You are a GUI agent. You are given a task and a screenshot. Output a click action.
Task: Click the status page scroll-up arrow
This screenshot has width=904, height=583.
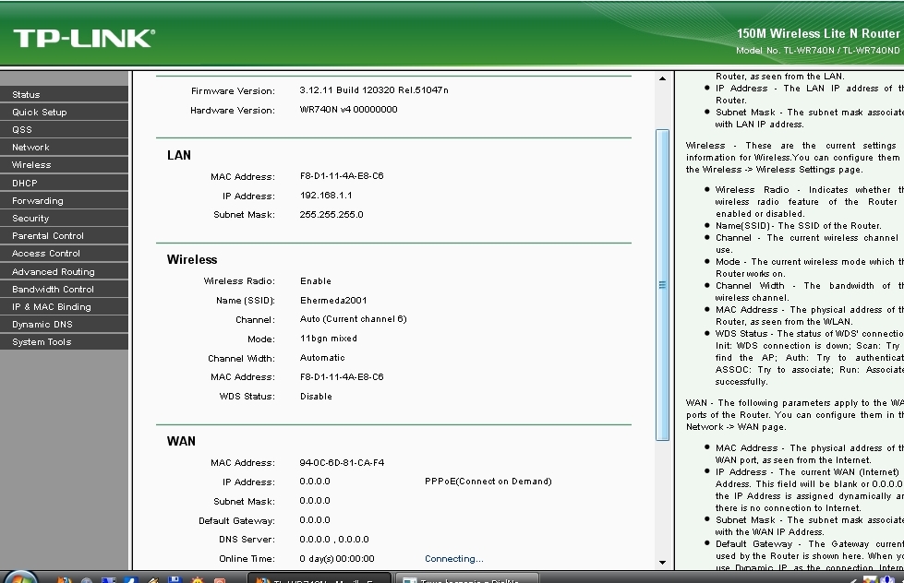[662, 78]
